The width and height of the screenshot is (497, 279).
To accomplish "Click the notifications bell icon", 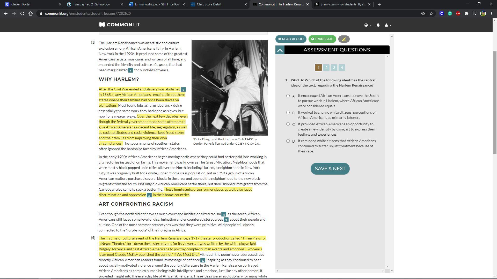I will (378, 25).
